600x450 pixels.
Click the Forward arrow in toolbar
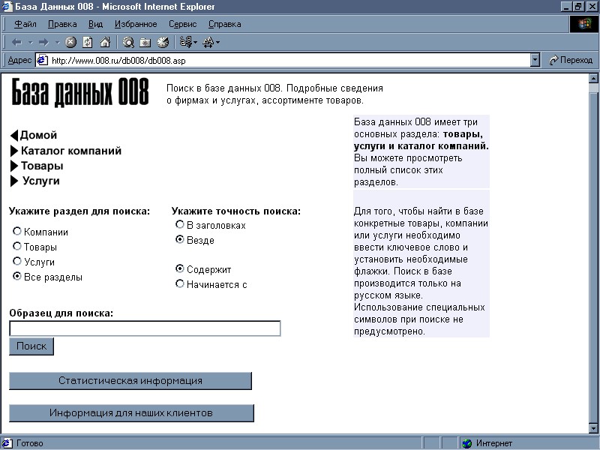tap(43, 43)
